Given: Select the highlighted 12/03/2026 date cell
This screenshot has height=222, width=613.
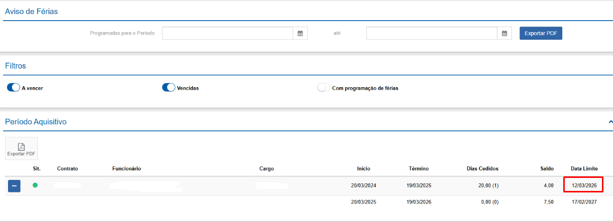Looking at the screenshot, I should [584, 185].
